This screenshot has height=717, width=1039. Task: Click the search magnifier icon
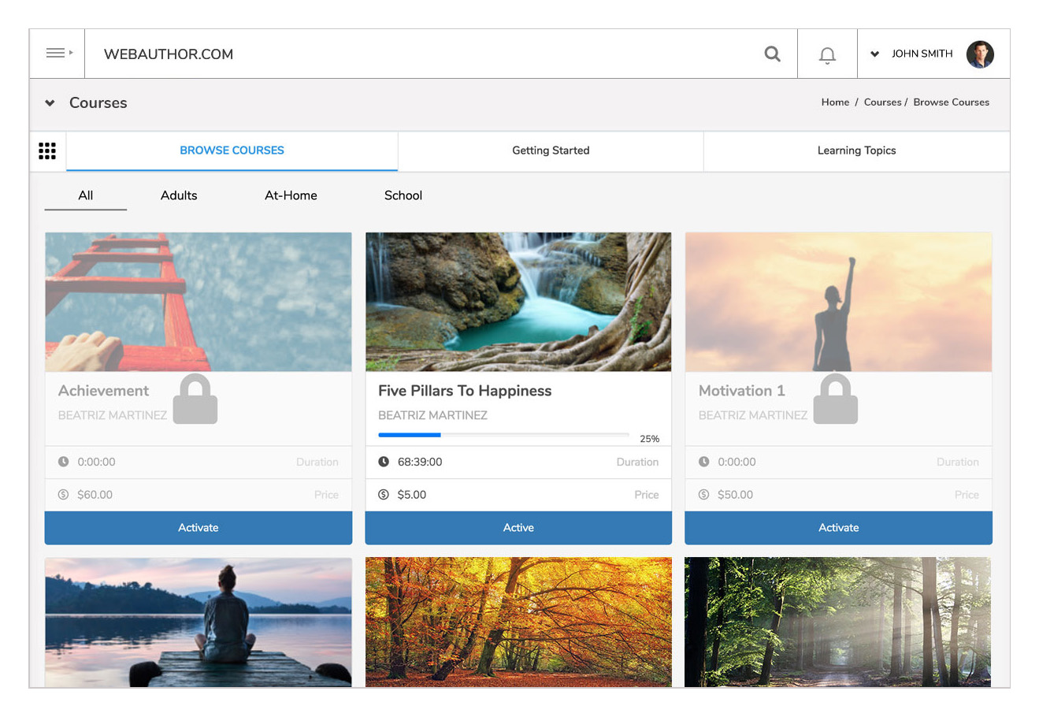[772, 54]
